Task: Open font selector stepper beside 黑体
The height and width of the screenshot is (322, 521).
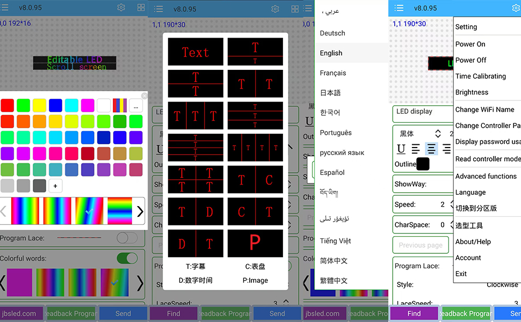Action: click(x=438, y=134)
